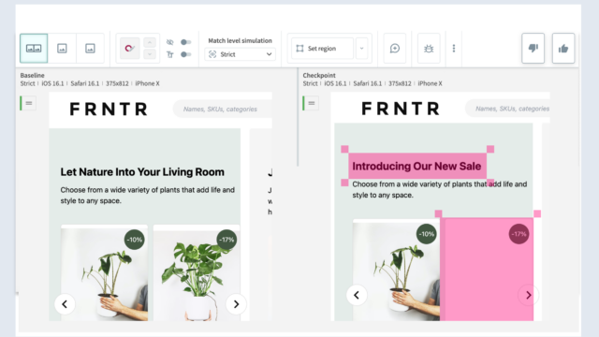Click the Baseline -10% discount badge
Viewport: 599px width, 337px height.
[135, 240]
